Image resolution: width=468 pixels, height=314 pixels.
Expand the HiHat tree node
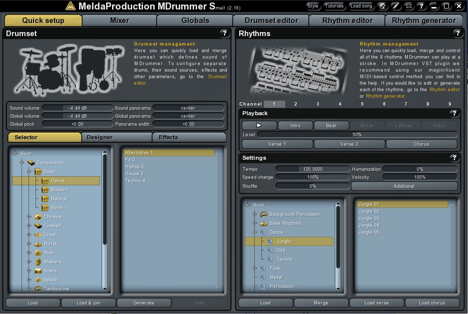coord(29,244)
